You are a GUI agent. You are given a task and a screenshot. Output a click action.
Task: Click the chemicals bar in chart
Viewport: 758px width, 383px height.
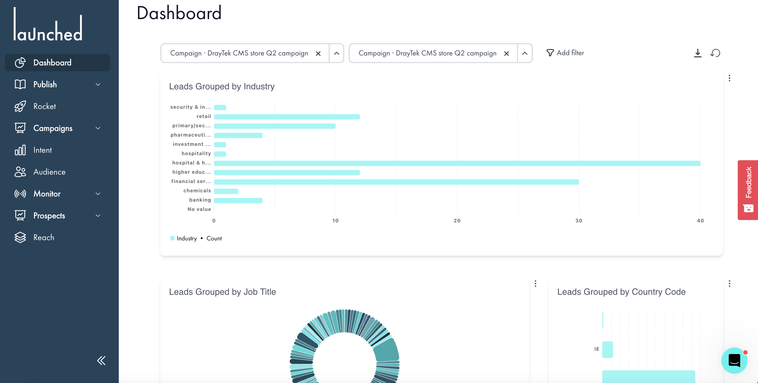coord(226,191)
